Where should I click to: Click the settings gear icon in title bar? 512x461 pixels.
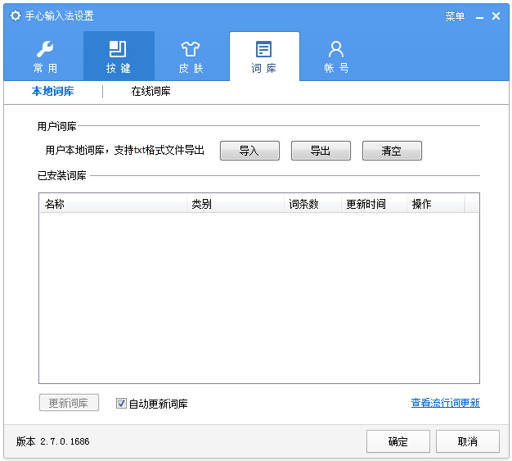(16, 16)
